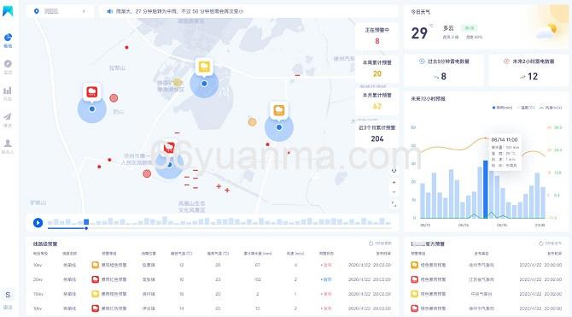Open the paper plane push page in sidebar

[8, 116]
